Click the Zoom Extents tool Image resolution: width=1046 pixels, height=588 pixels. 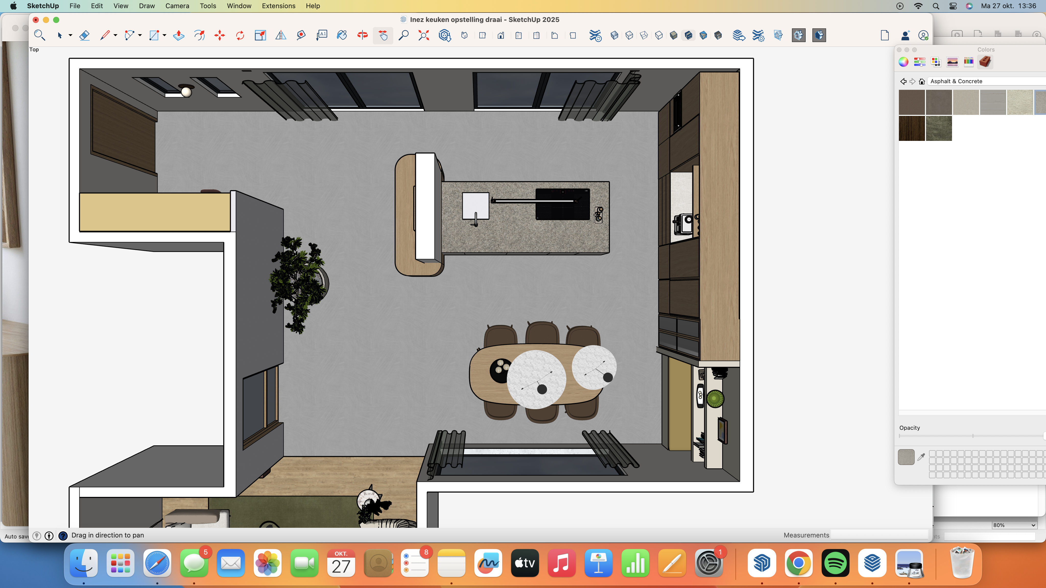[423, 35]
